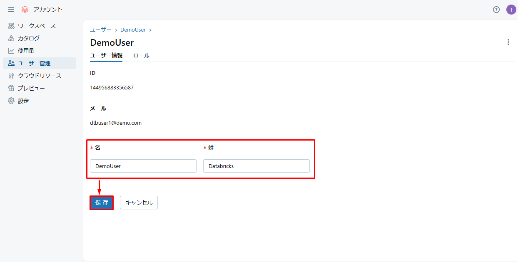Screen dimensions: 518x262
Task: Click the hamburger menu icon
Action: pos(11,10)
